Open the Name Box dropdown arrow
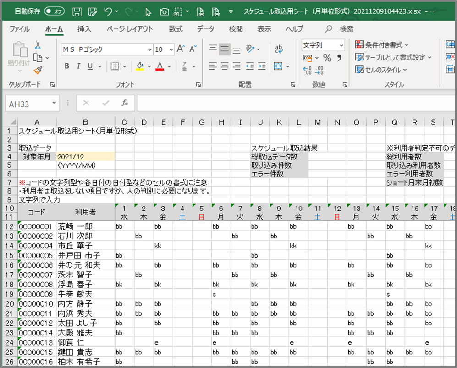The image size is (457, 368). tap(54, 103)
